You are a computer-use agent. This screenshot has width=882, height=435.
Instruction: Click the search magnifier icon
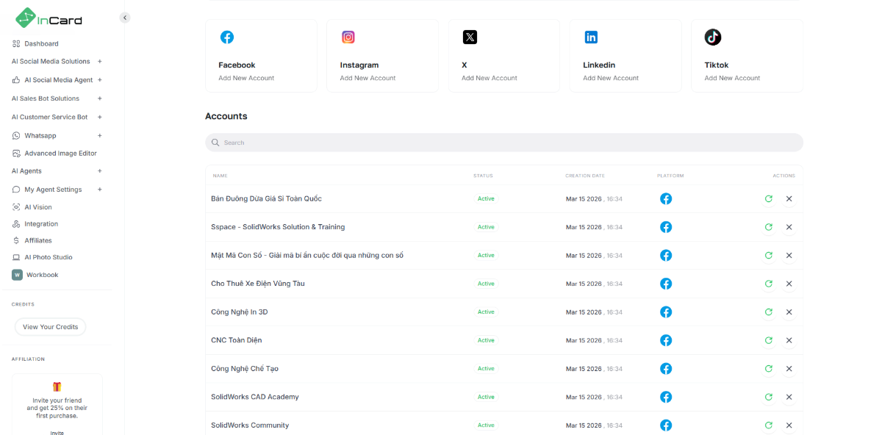(215, 143)
